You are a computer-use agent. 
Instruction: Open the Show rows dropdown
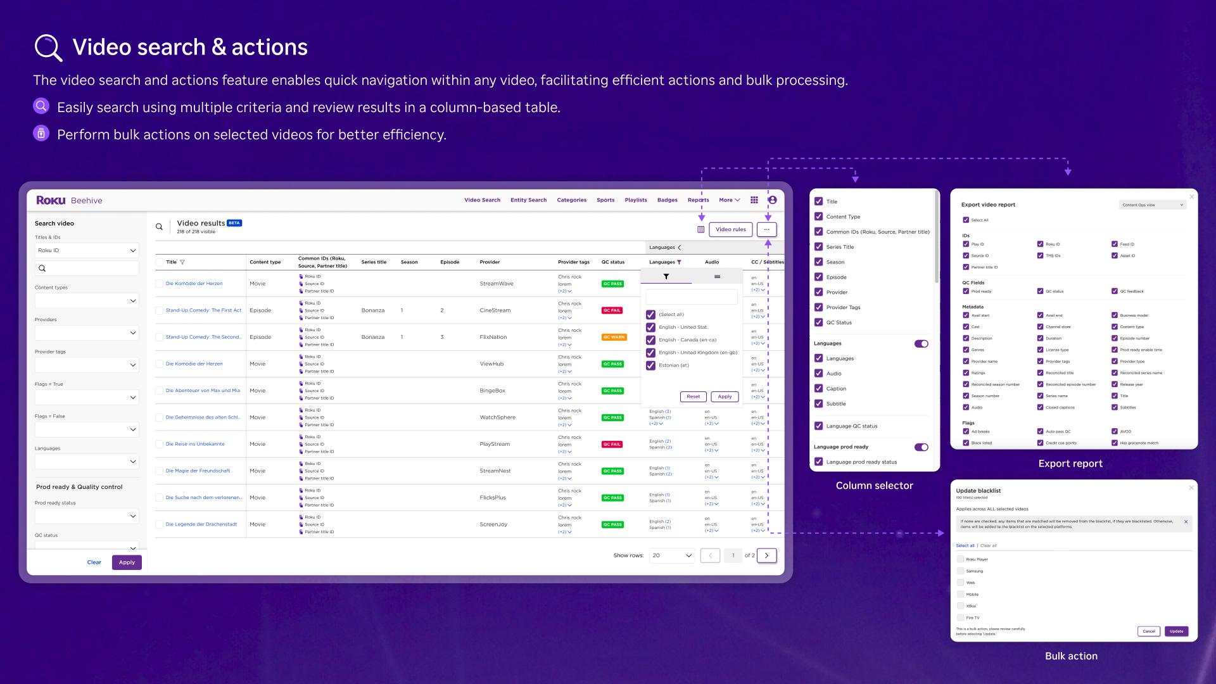(x=671, y=555)
